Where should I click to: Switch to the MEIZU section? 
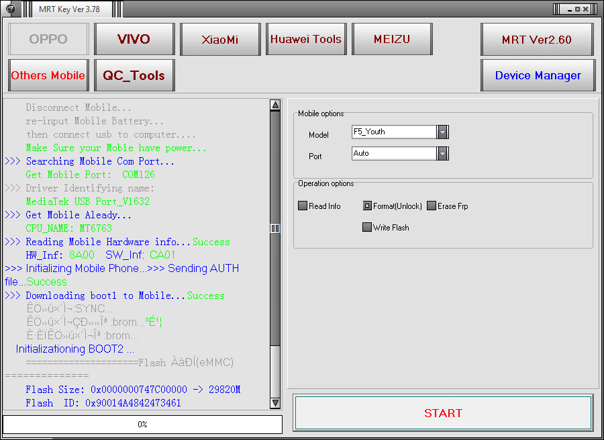pyautogui.click(x=392, y=39)
